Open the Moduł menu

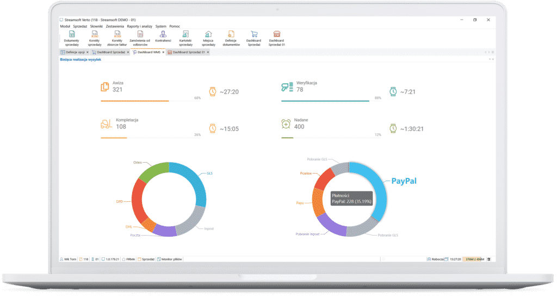[x=65, y=26]
